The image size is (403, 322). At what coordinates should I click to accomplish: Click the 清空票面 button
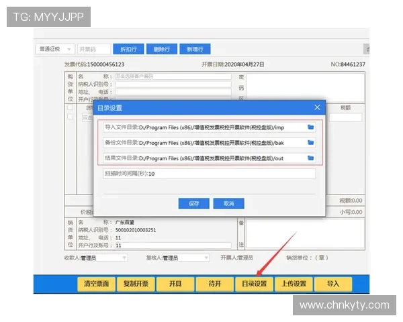(96, 284)
